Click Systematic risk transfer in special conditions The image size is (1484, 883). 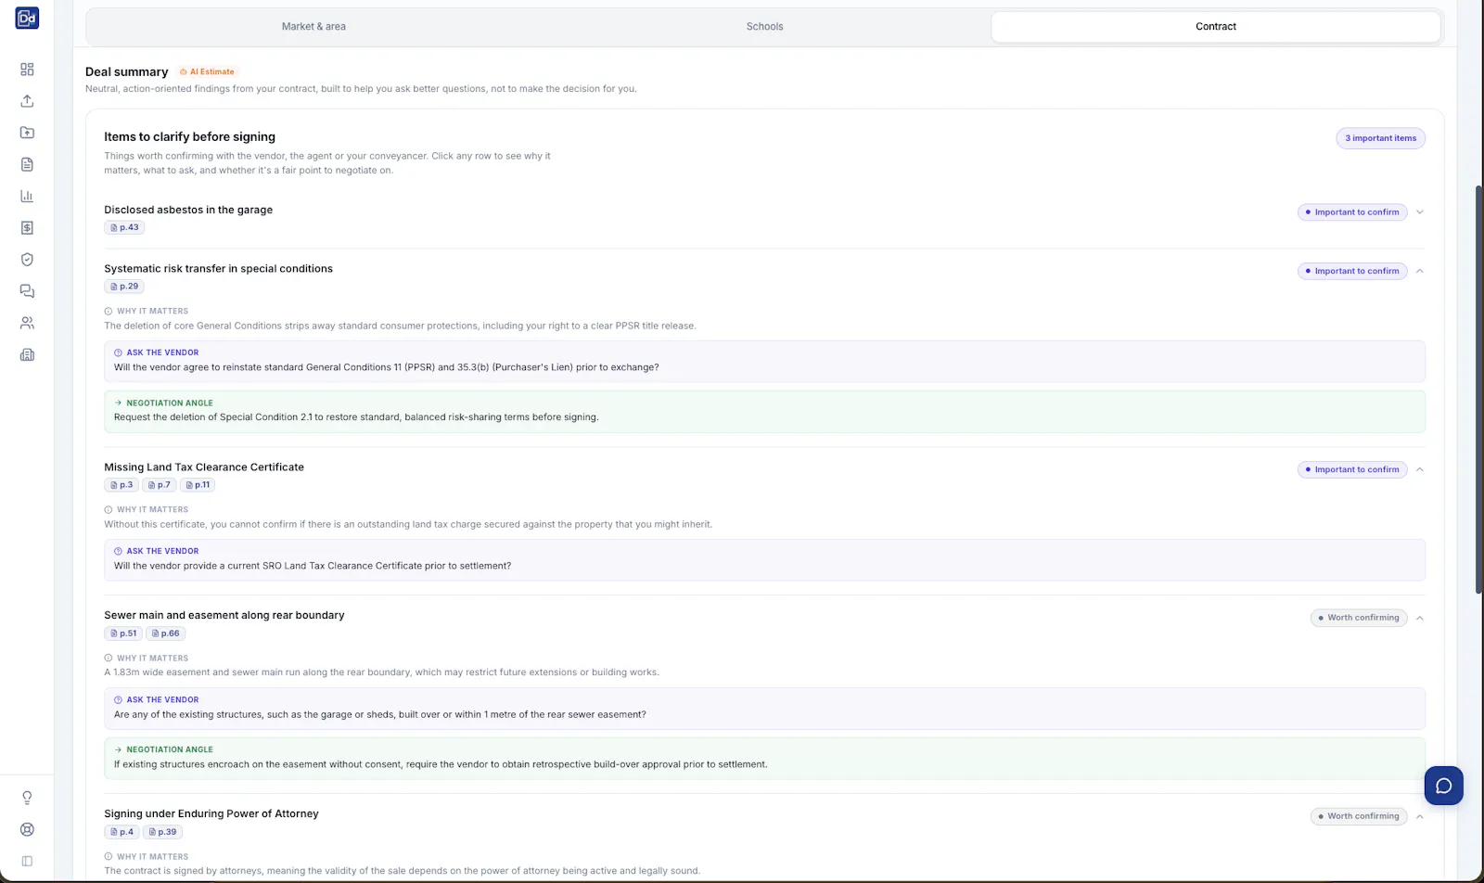[x=218, y=269]
